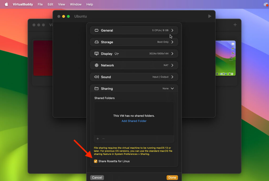The width and height of the screenshot is (269, 181).
Task: Open the Help menu
Action: click(90, 4)
